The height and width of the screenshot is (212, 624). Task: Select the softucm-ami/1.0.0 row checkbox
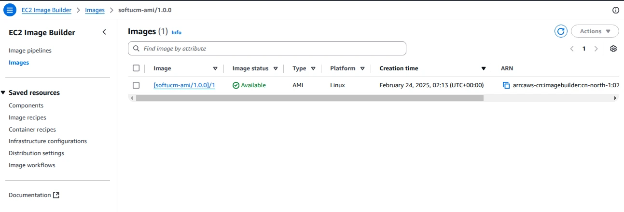[x=136, y=85]
